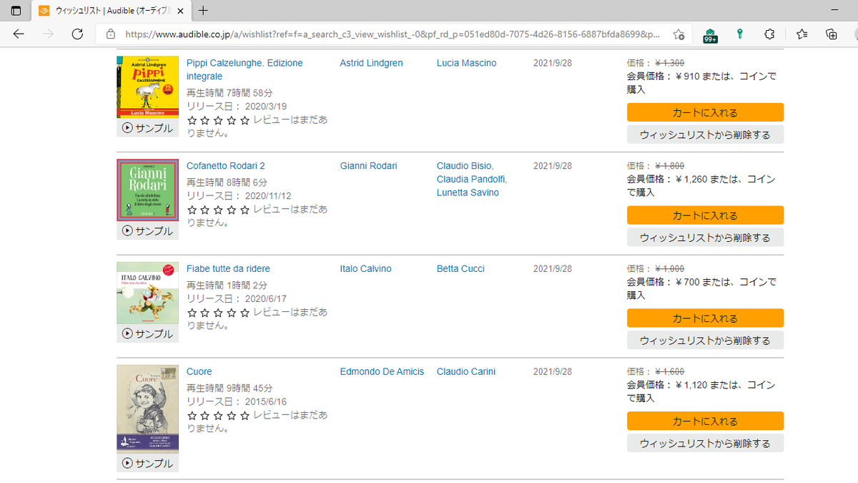View author Astrid Lindgren

click(371, 63)
